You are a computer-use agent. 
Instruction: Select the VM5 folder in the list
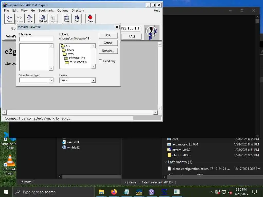[x=68, y=54]
